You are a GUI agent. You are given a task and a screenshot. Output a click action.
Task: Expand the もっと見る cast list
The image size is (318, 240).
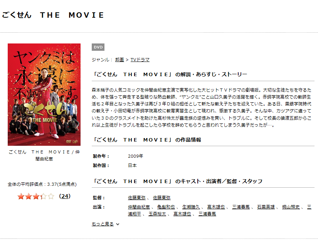pos(103,224)
